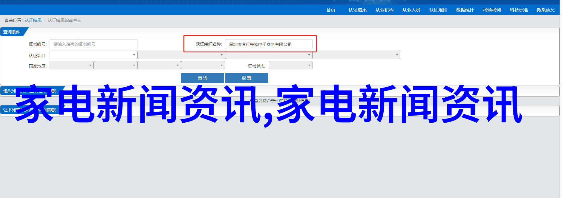The width and height of the screenshot is (562, 198).
Task: Click the 获证组织名称 text field
Action: tap(268, 44)
